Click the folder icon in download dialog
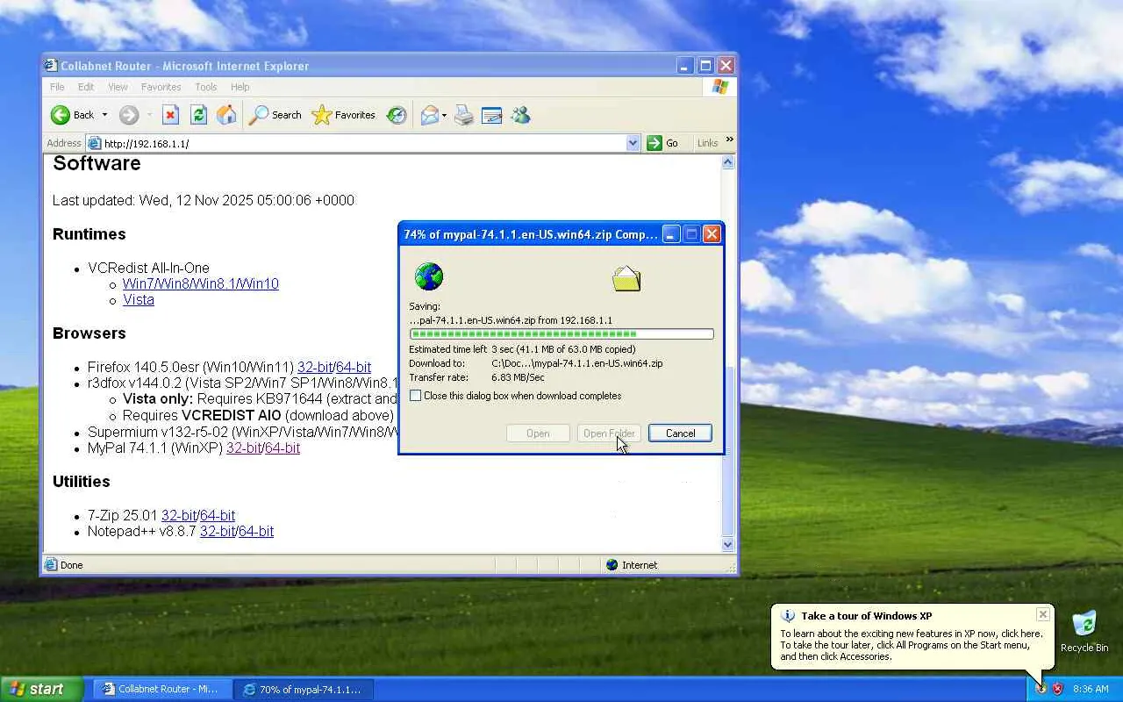 click(626, 279)
